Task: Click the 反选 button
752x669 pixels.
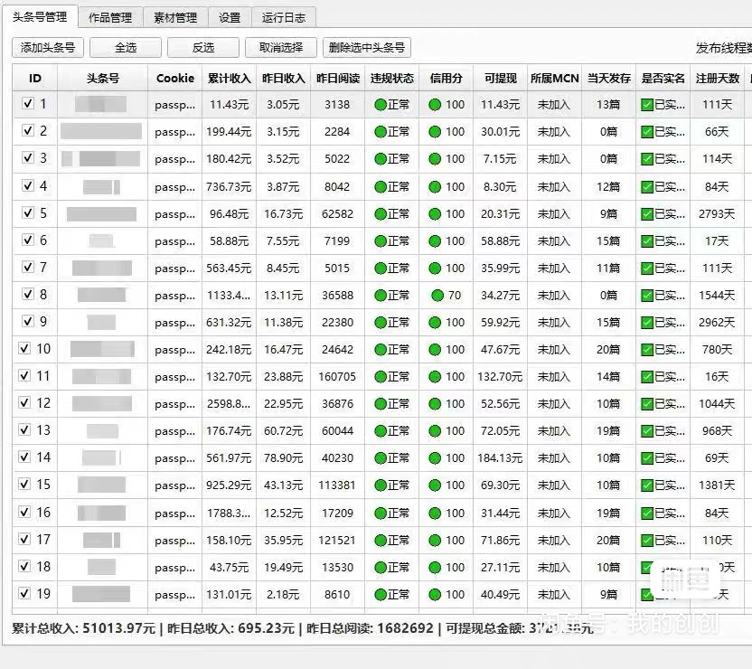Action: (x=203, y=48)
